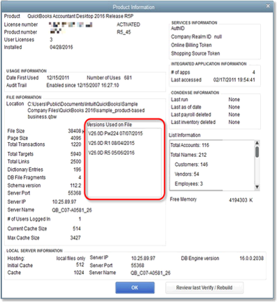Select version V26.0D R1 08/04/2015

point(111,143)
